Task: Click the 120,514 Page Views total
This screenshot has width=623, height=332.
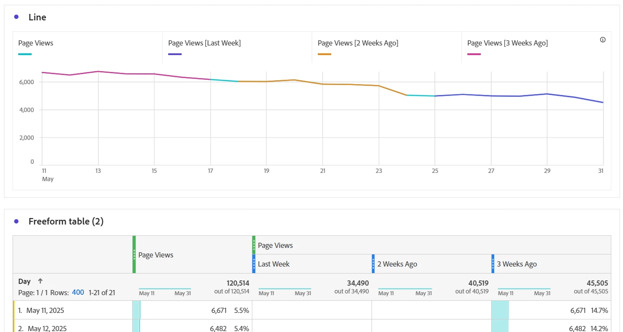Action: pos(238,283)
